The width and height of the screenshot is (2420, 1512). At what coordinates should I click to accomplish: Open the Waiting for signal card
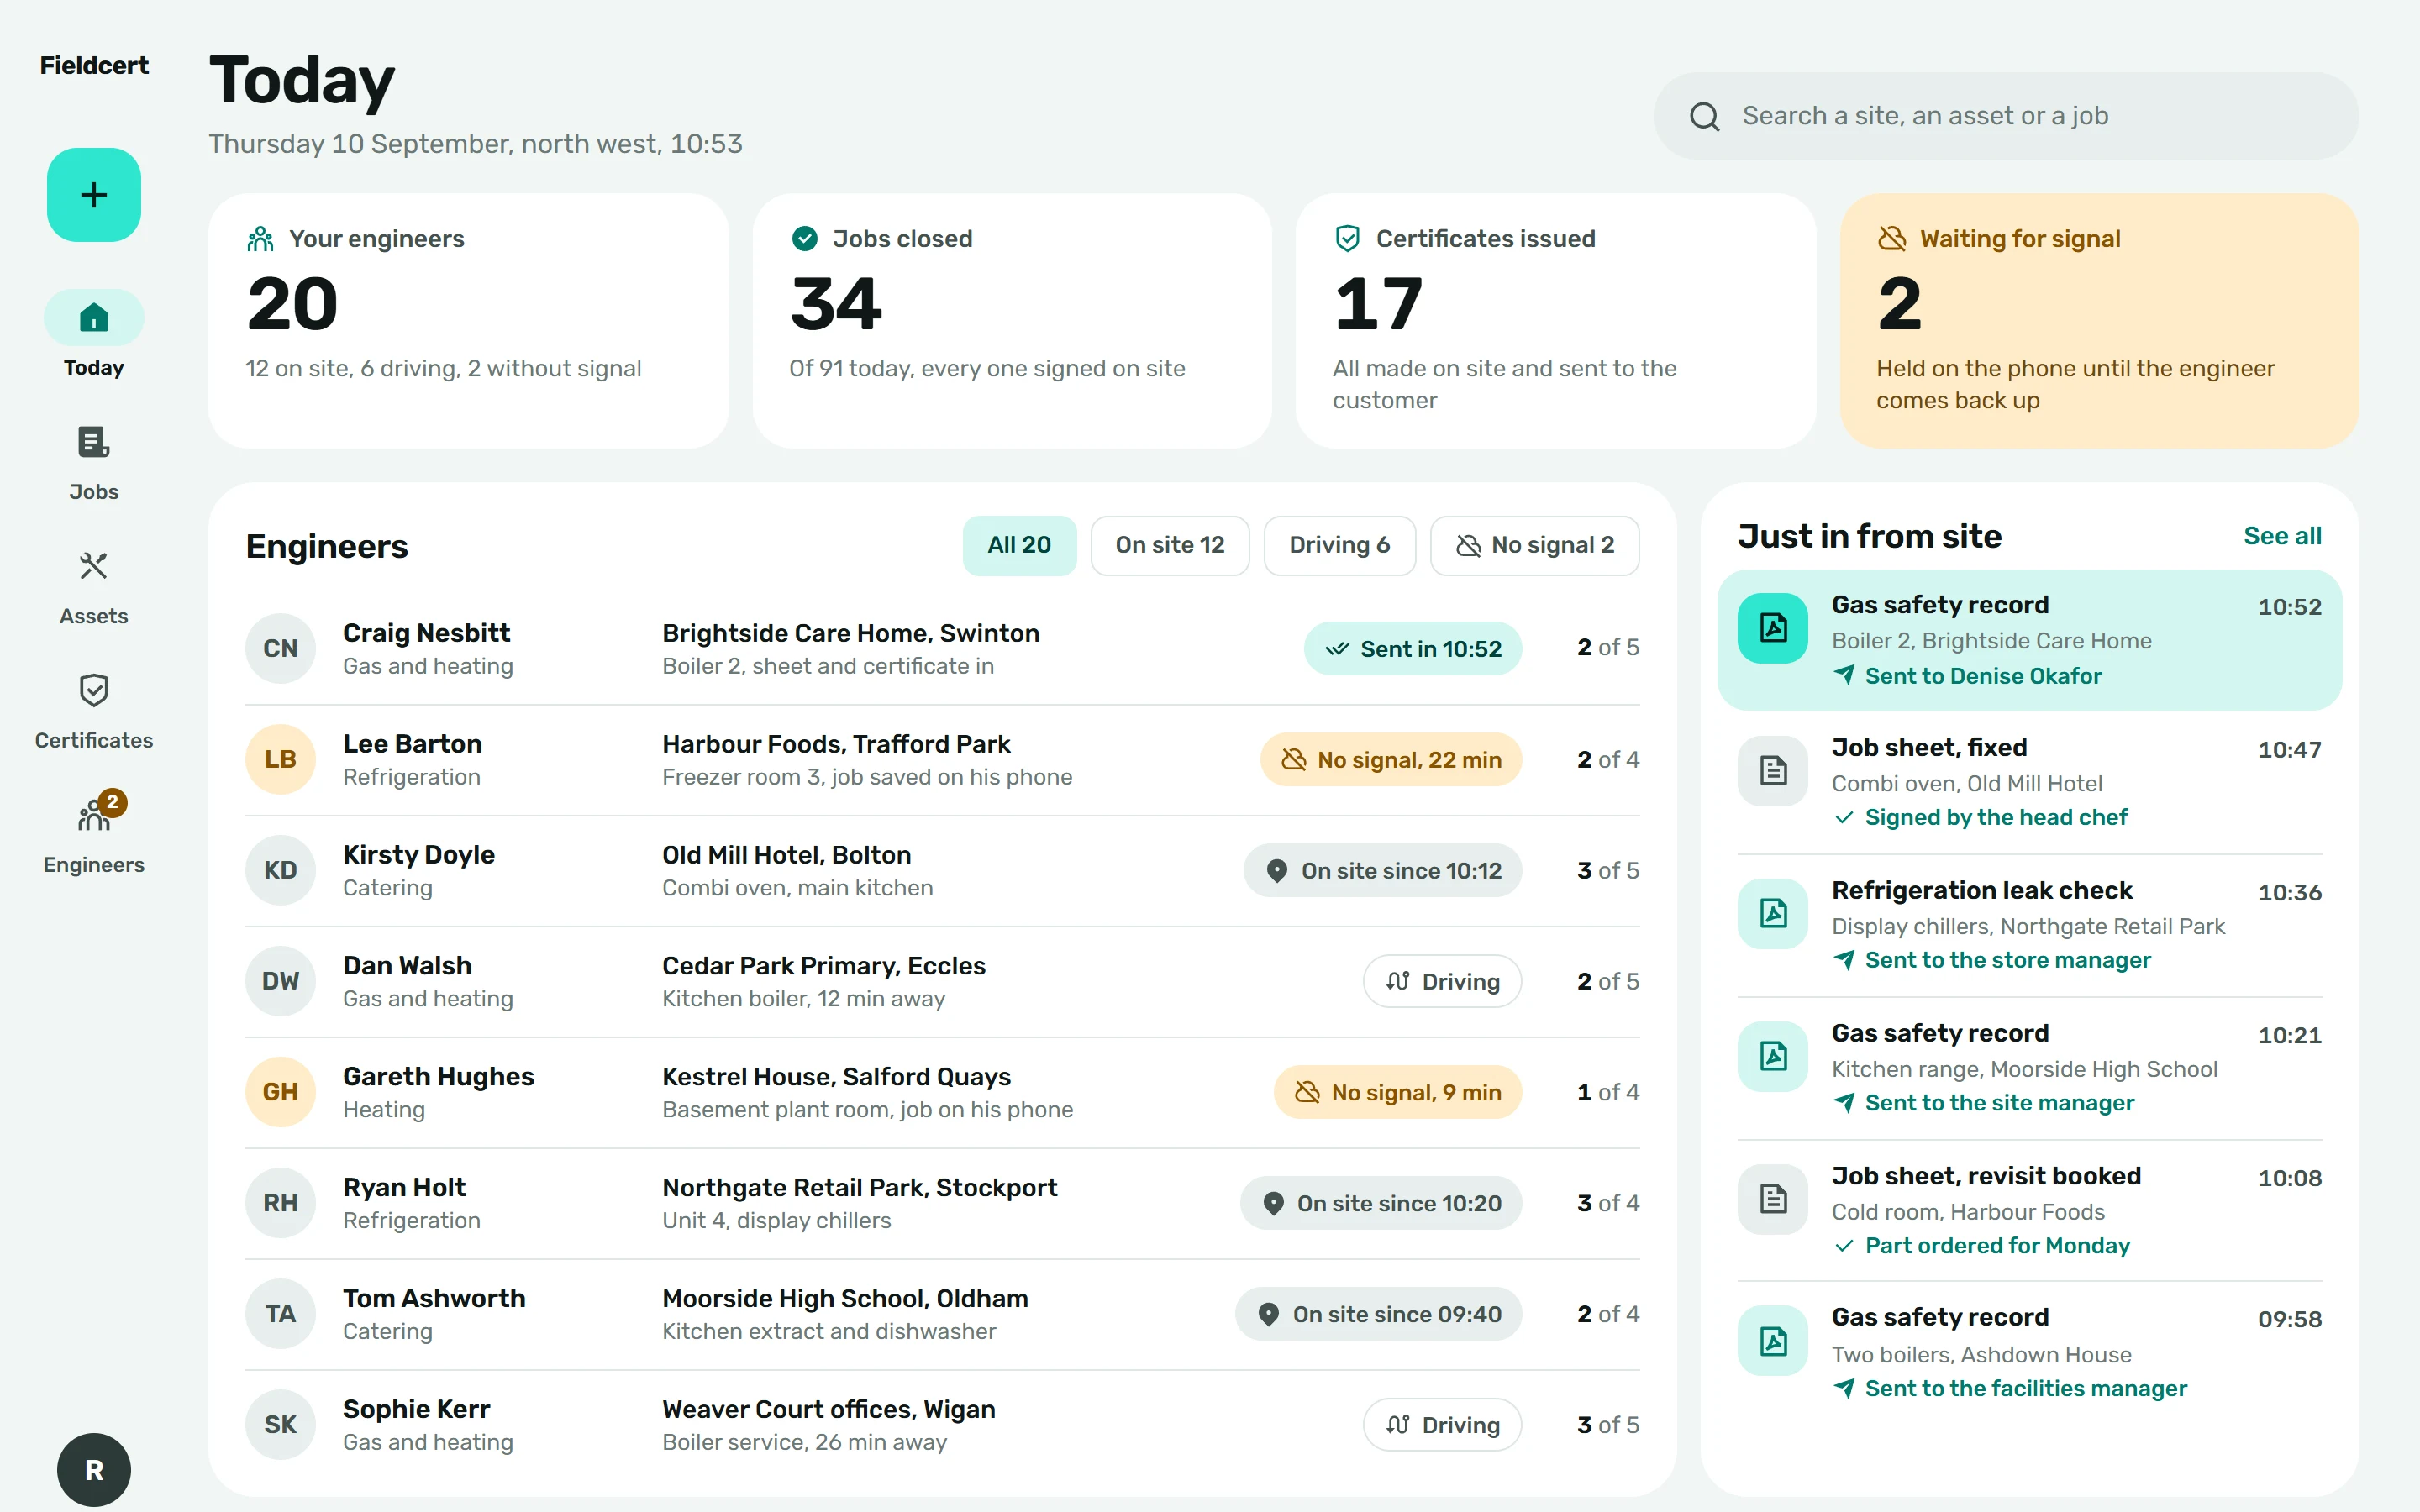click(x=2099, y=321)
